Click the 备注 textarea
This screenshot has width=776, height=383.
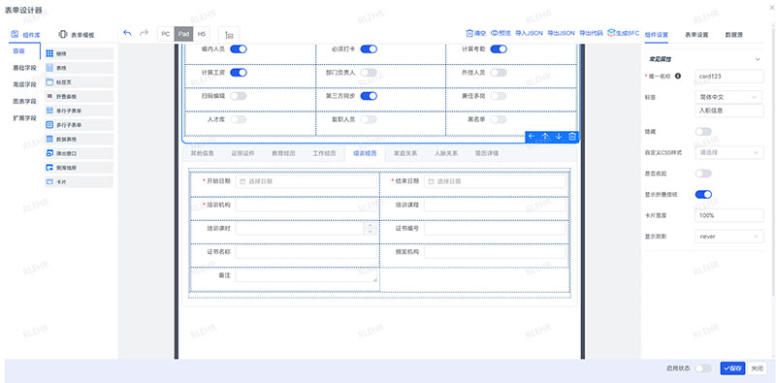pyautogui.click(x=307, y=275)
